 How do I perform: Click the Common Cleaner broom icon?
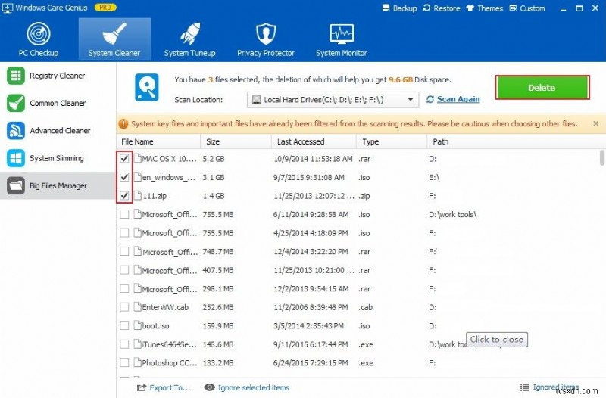coord(16,103)
